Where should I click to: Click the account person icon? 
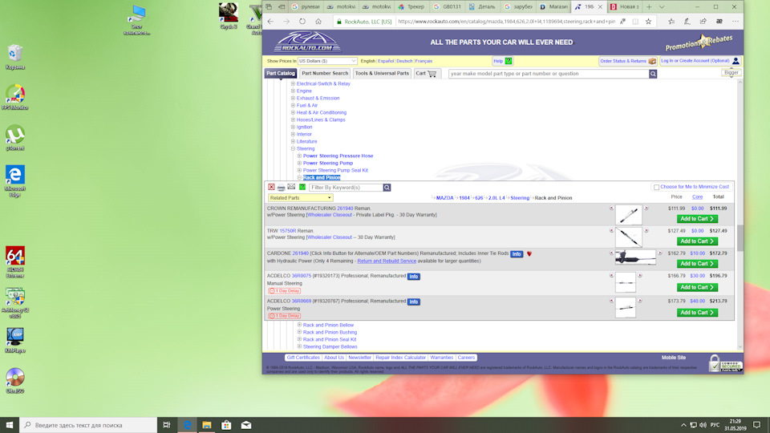point(736,61)
